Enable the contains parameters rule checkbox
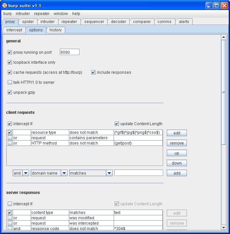230x234 pixels. pos(10,138)
